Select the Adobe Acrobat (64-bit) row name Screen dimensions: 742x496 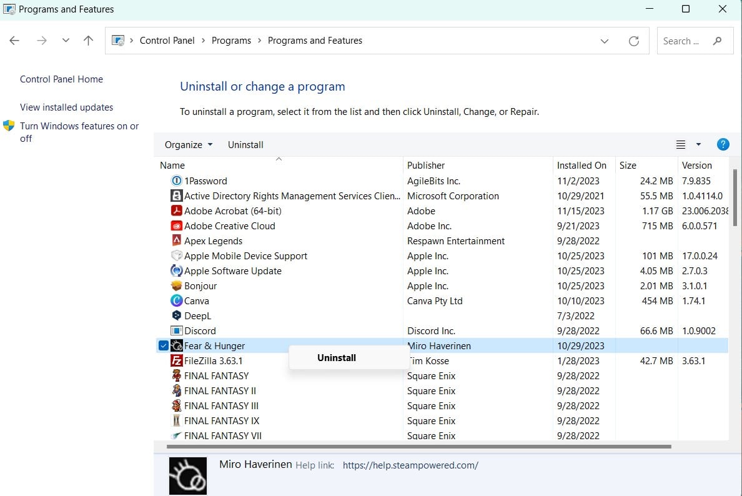(x=233, y=211)
